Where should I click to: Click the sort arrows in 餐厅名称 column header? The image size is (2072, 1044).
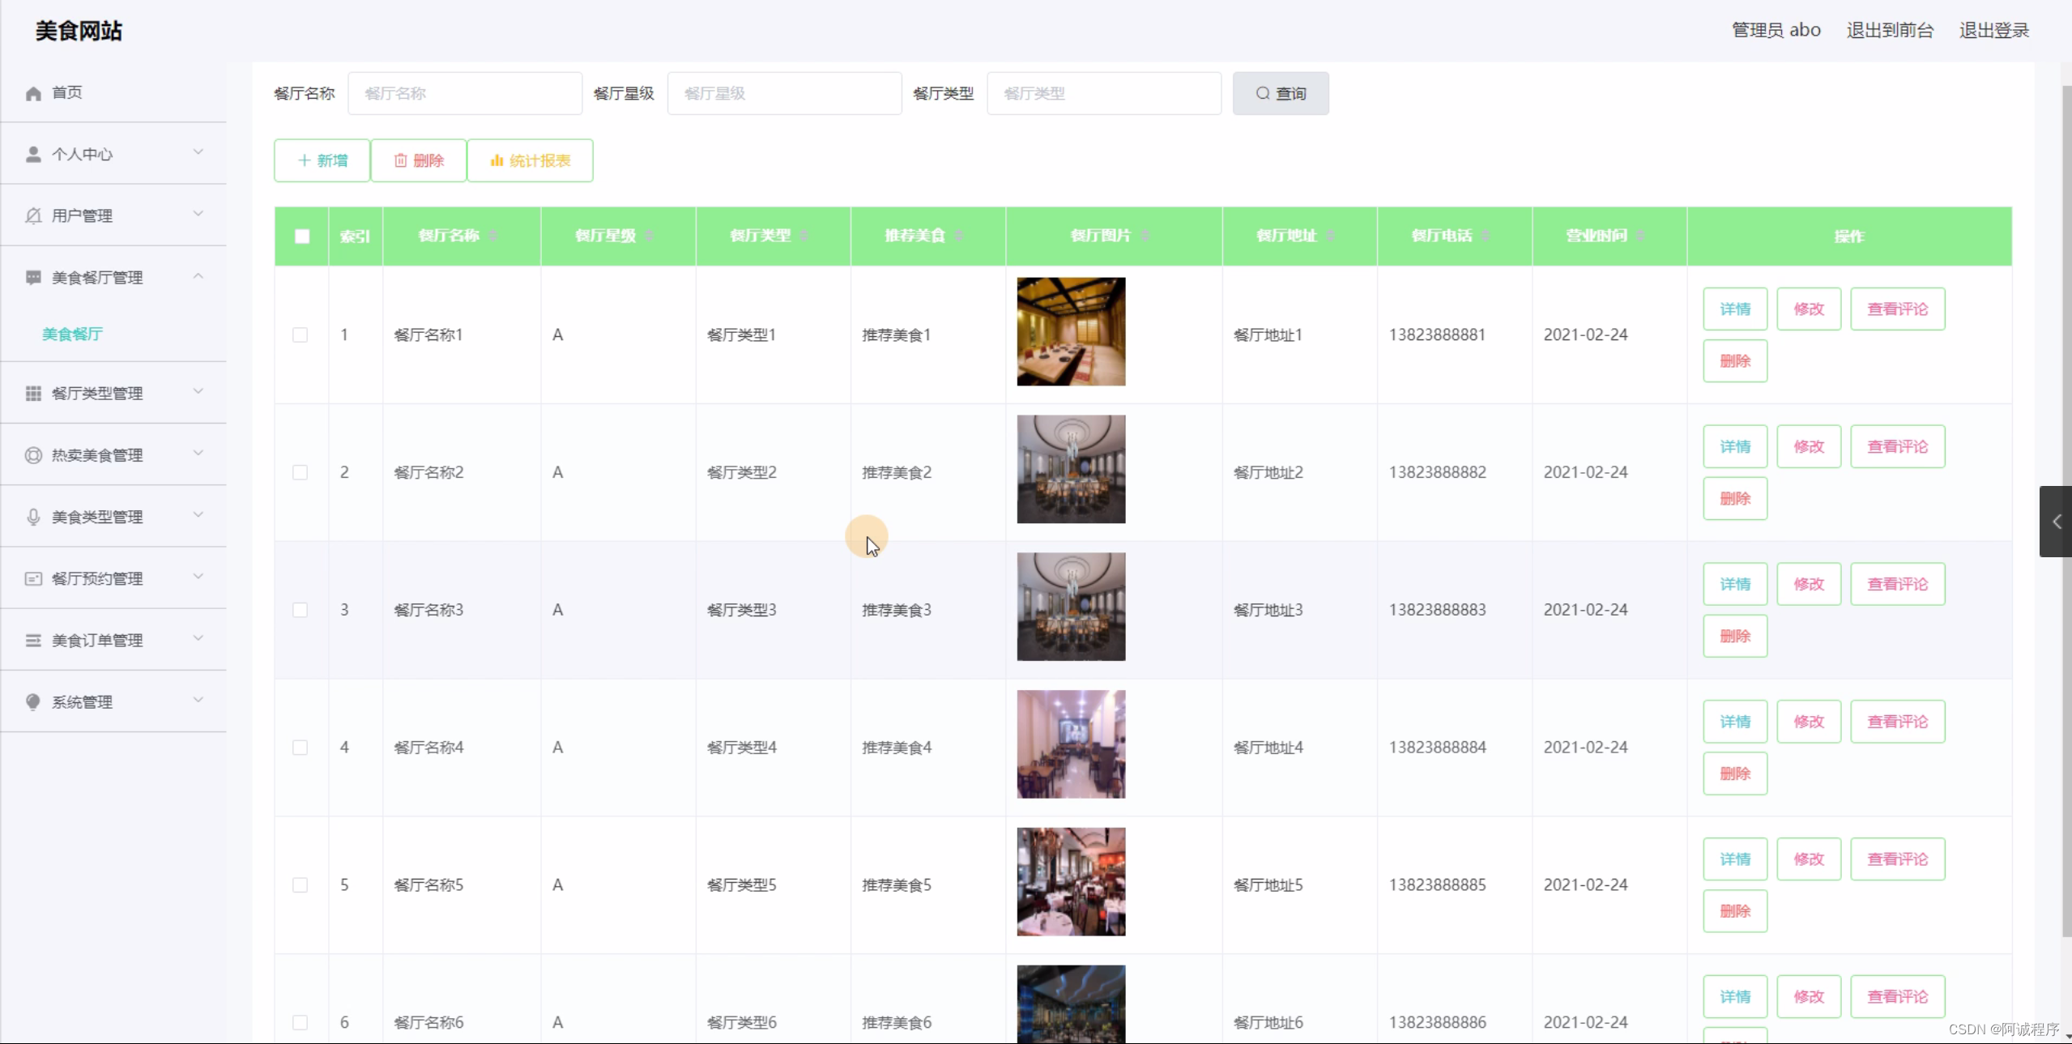[x=493, y=236]
